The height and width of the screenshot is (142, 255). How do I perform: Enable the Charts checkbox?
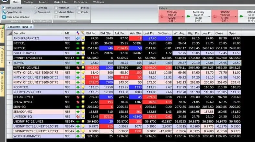pyautogui.click(x=79, y=12)
